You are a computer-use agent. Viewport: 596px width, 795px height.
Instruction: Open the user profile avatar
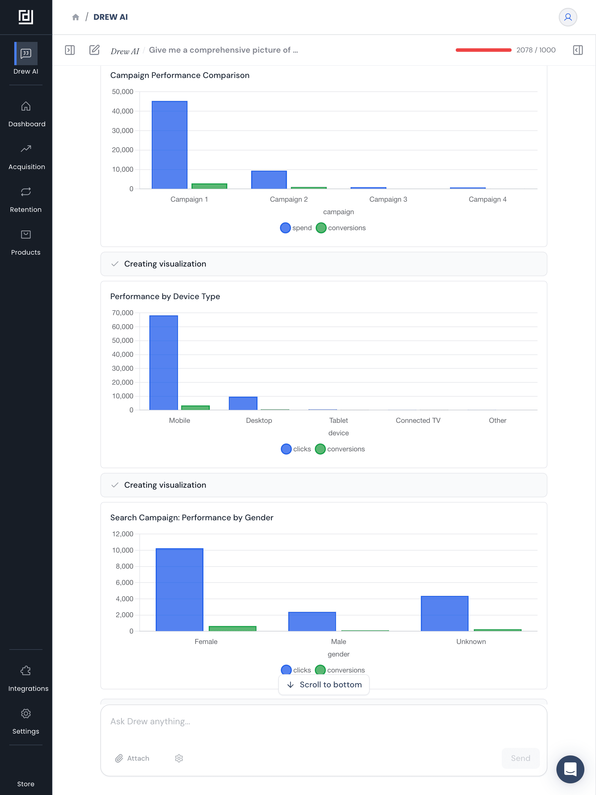coord(567,17)
